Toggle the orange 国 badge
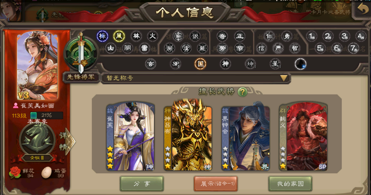The height and width of the screenshot is (195, 371). point(200,64)
